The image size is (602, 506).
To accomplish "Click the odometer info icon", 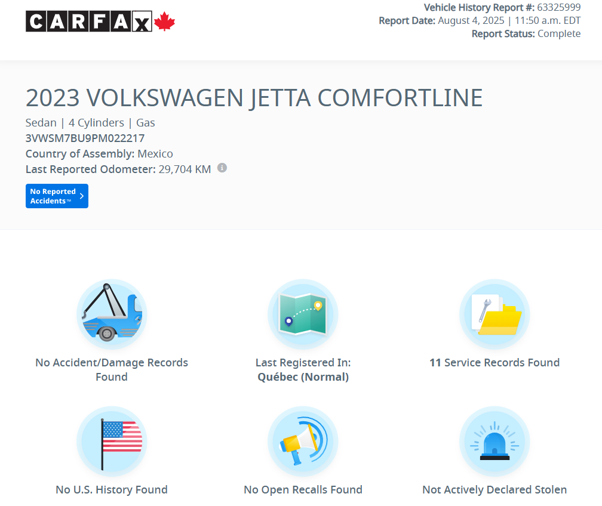I will (222, 168).
